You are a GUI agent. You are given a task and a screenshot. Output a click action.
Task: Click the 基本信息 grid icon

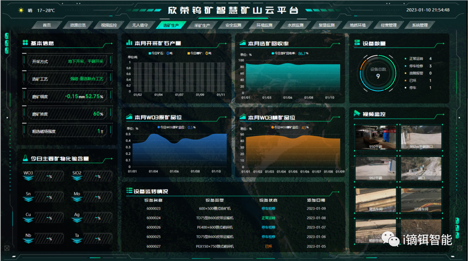(x=26, y=43)
